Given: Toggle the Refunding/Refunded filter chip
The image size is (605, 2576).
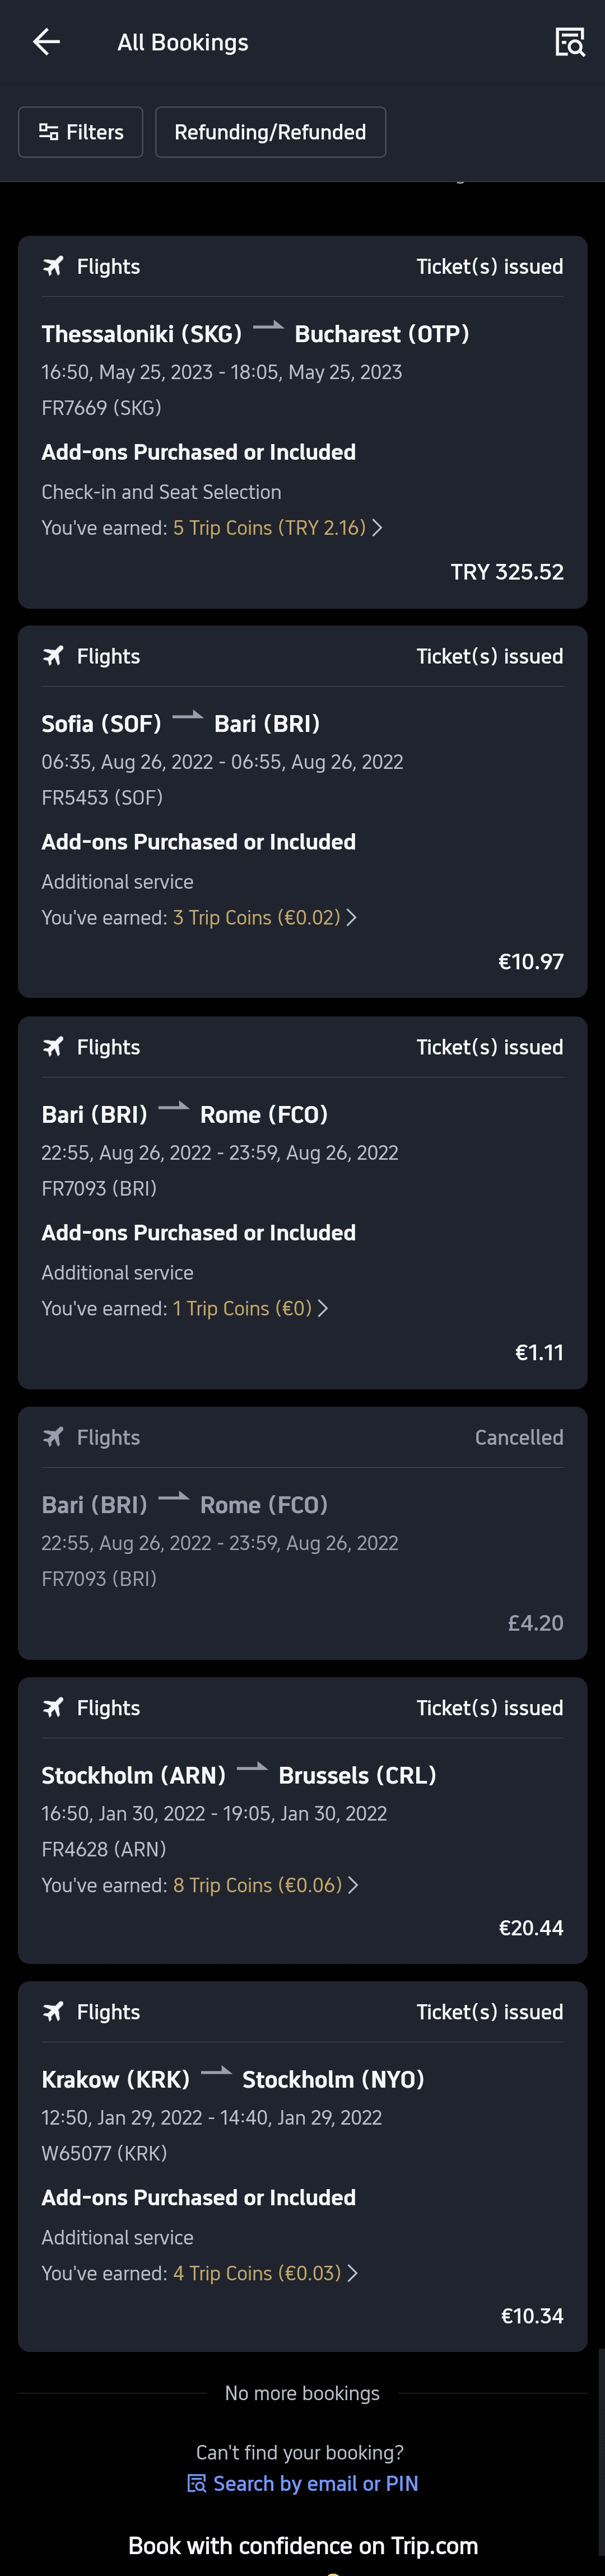Looking at the screenshot, I should click(x=270, y=132).
